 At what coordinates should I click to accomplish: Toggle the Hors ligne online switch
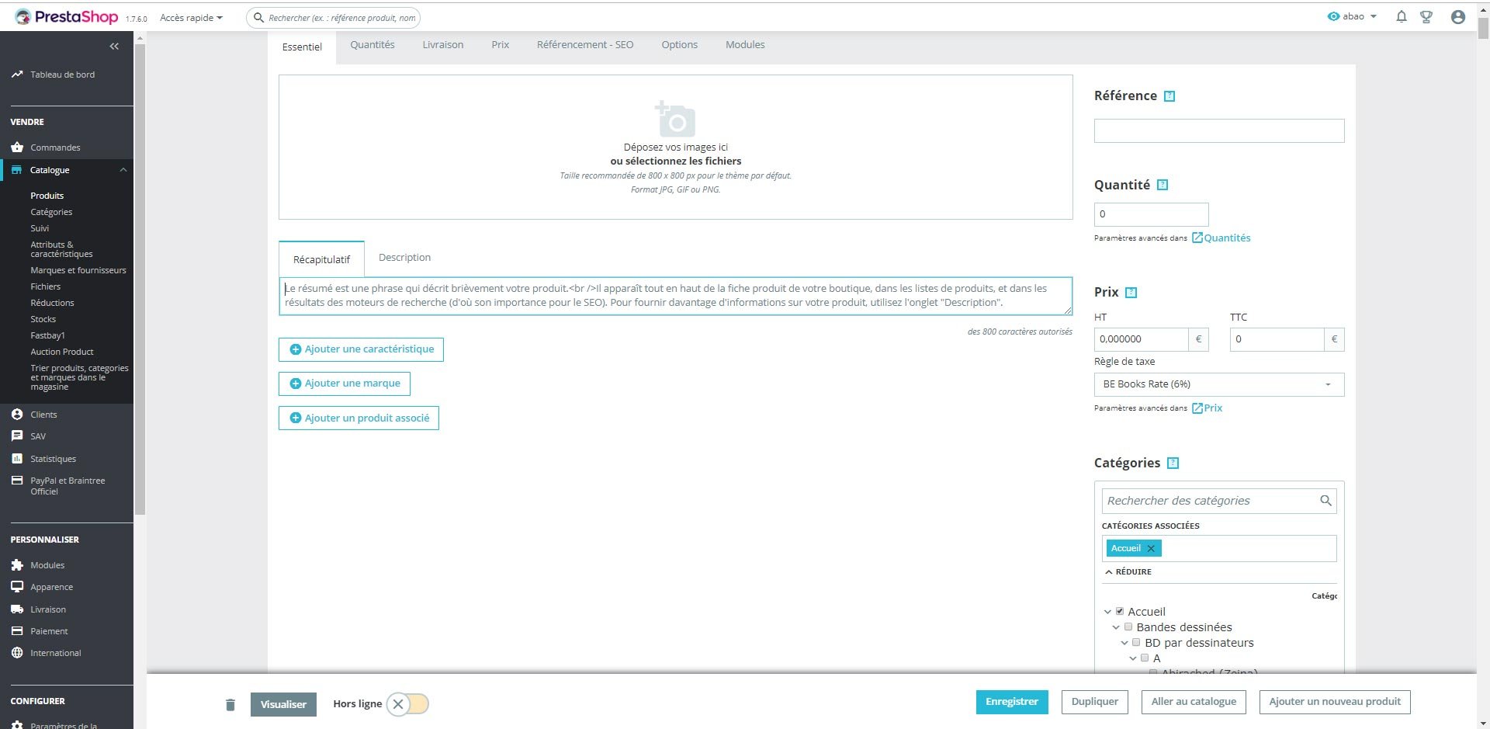point(407,704)
